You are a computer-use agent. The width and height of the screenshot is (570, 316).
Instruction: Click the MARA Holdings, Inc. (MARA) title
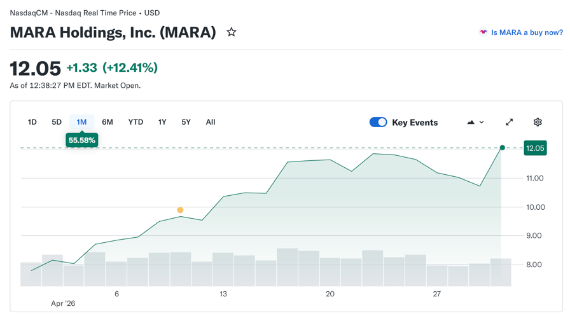[x=113, y=32]
